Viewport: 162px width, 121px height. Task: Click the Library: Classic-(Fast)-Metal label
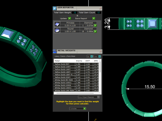(x=65, y=56)
